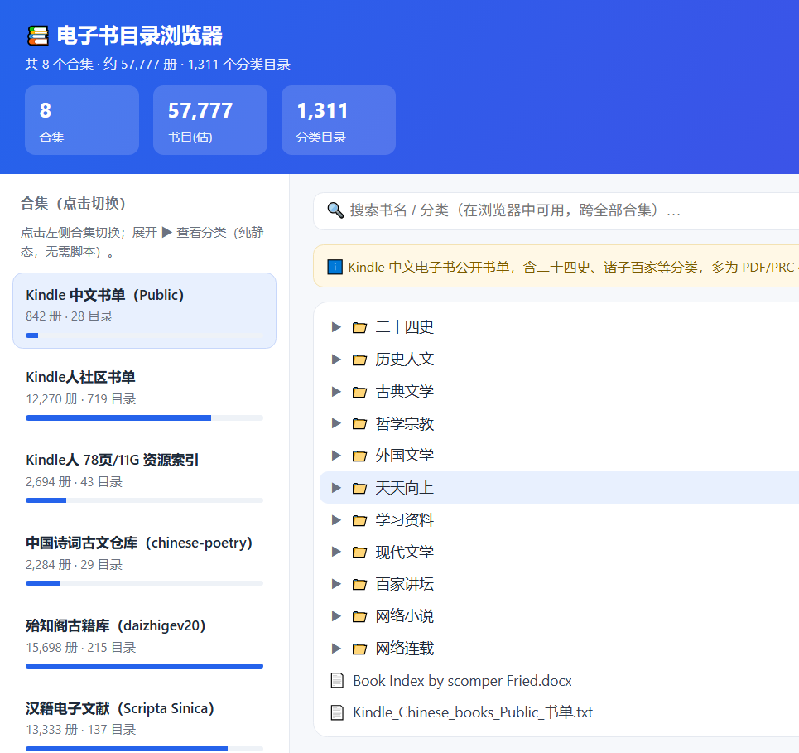Click the folder icon next to 外国文学
The height and width of the screenshot is (753, 799).
pyautogui.click(x=359, y=456)
